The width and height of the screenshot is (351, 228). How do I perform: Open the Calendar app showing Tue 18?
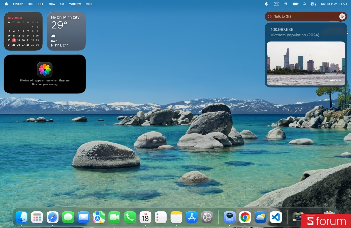click(145, 217)
